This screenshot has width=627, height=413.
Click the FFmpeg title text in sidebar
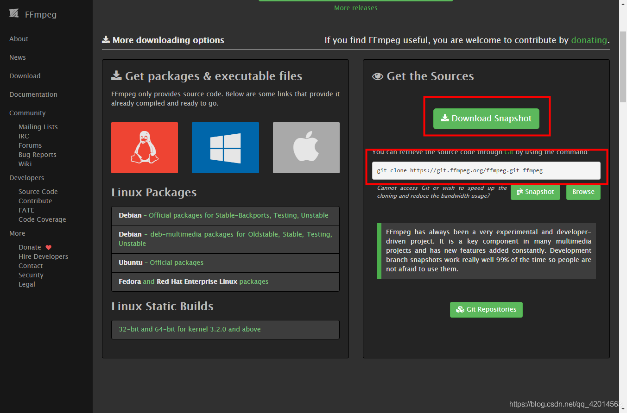click(41, 14)
